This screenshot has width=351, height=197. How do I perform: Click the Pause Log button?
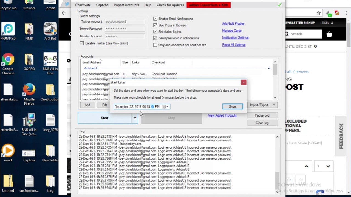pyautogui.click(x=262, y=115)
